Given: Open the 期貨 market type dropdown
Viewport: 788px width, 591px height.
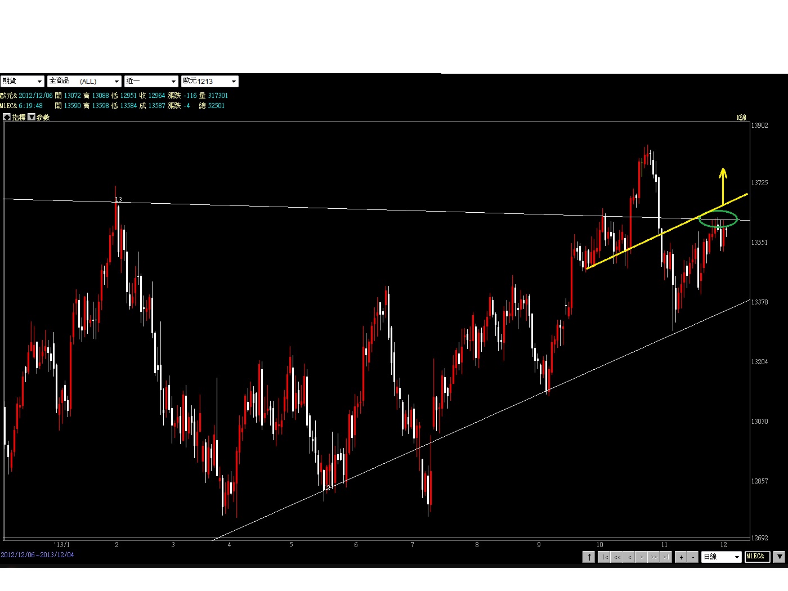Looking at the screenshot, I should [x=22, y=81].
